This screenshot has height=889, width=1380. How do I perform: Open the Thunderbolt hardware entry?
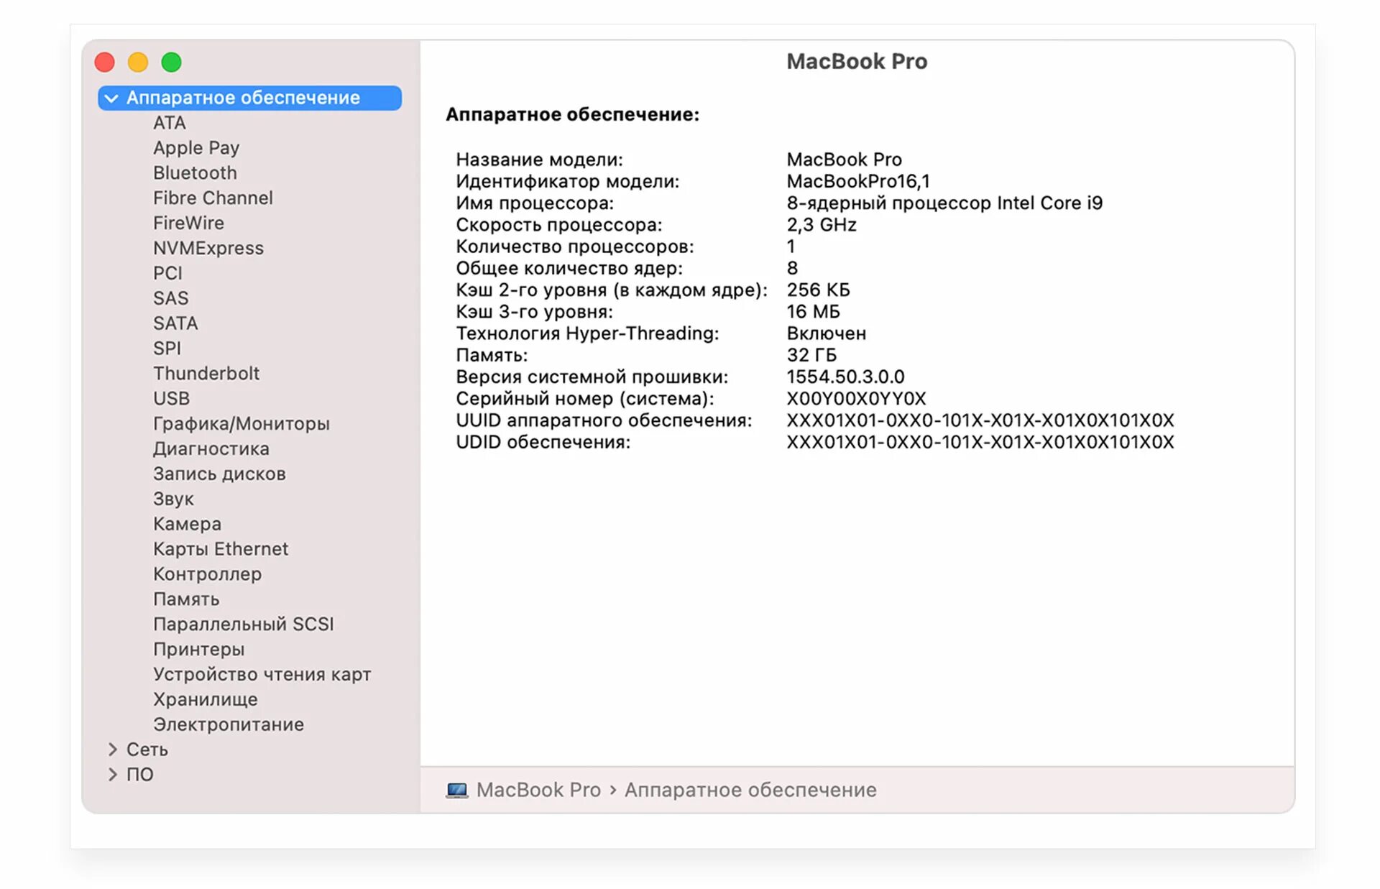pos(206,374)
